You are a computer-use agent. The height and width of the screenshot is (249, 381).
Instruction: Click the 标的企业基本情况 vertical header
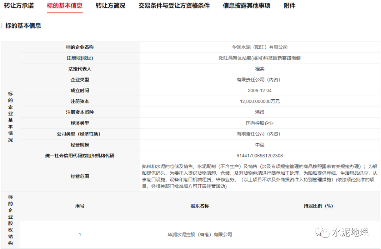pyautogui.click(x=11, y=117)
